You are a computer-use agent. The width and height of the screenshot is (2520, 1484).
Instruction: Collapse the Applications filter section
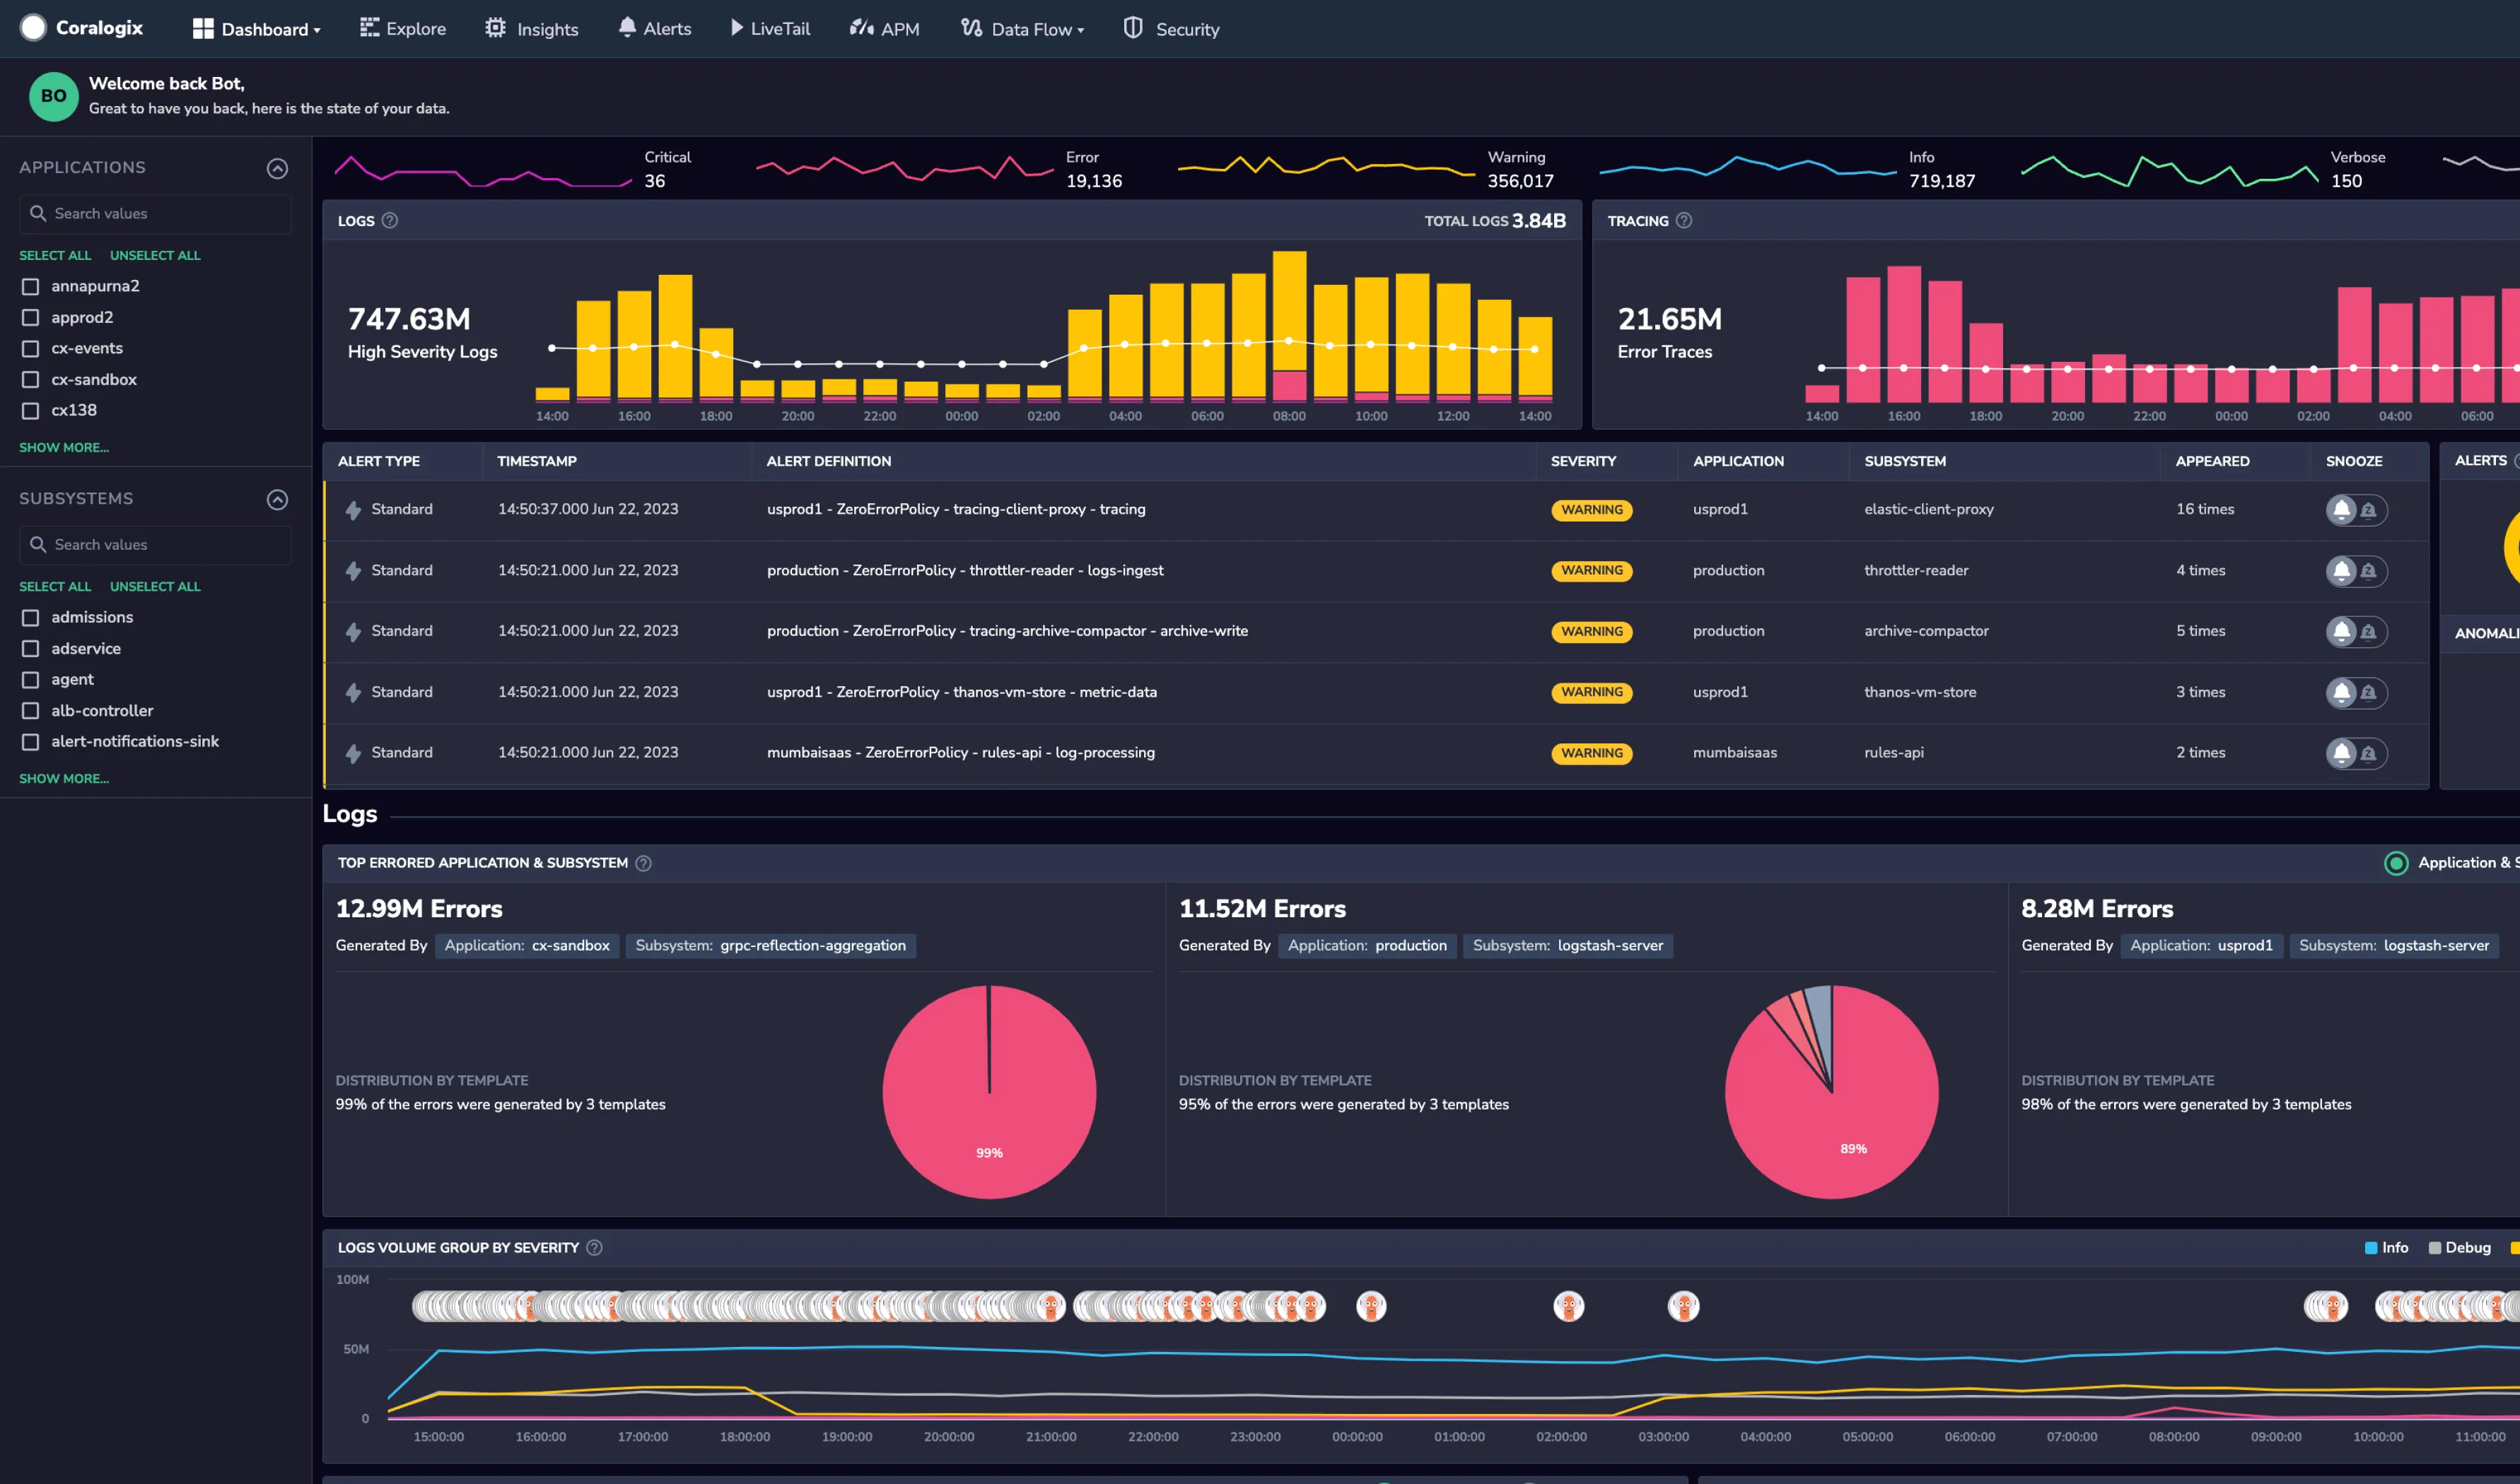277,168
